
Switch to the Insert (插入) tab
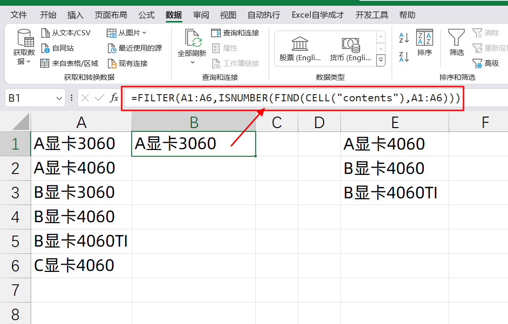[75, 15]
